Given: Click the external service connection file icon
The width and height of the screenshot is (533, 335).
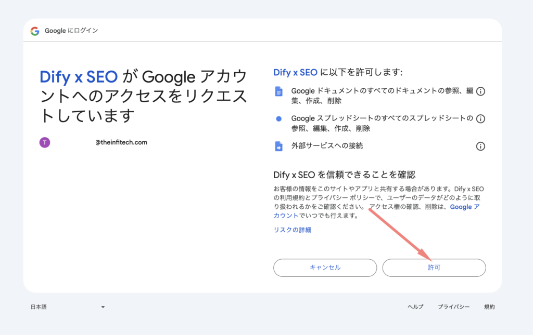Looking at the screenshot, I should click(x=279, y=146).
